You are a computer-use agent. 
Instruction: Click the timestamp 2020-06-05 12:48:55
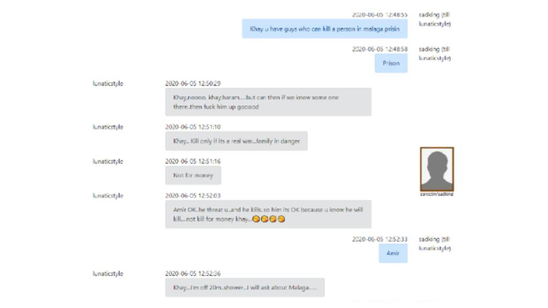(379, 14)
